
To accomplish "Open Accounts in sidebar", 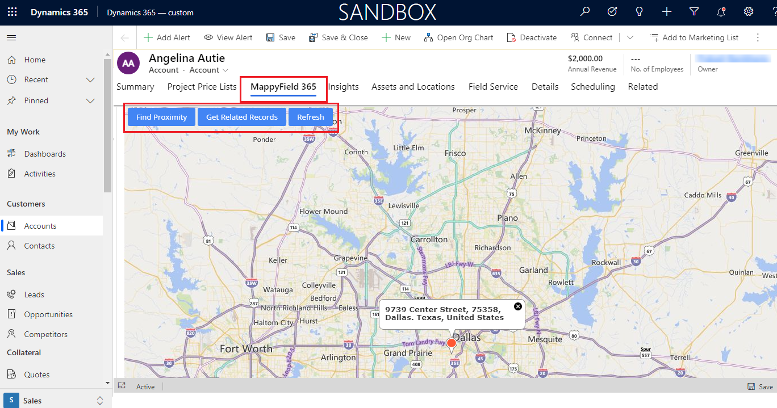I will [52, 226].
